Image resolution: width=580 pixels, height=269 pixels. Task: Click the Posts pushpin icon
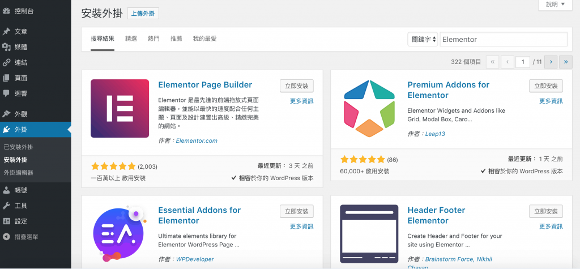(6, 31)
